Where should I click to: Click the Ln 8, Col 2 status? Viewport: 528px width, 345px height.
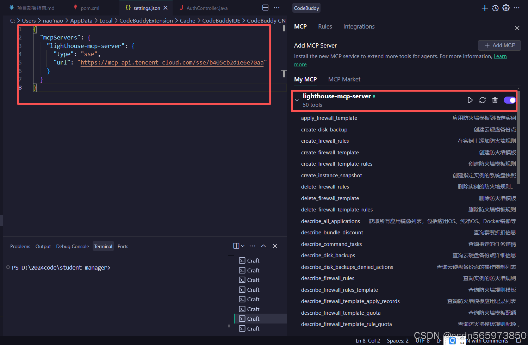coord(368,341)
